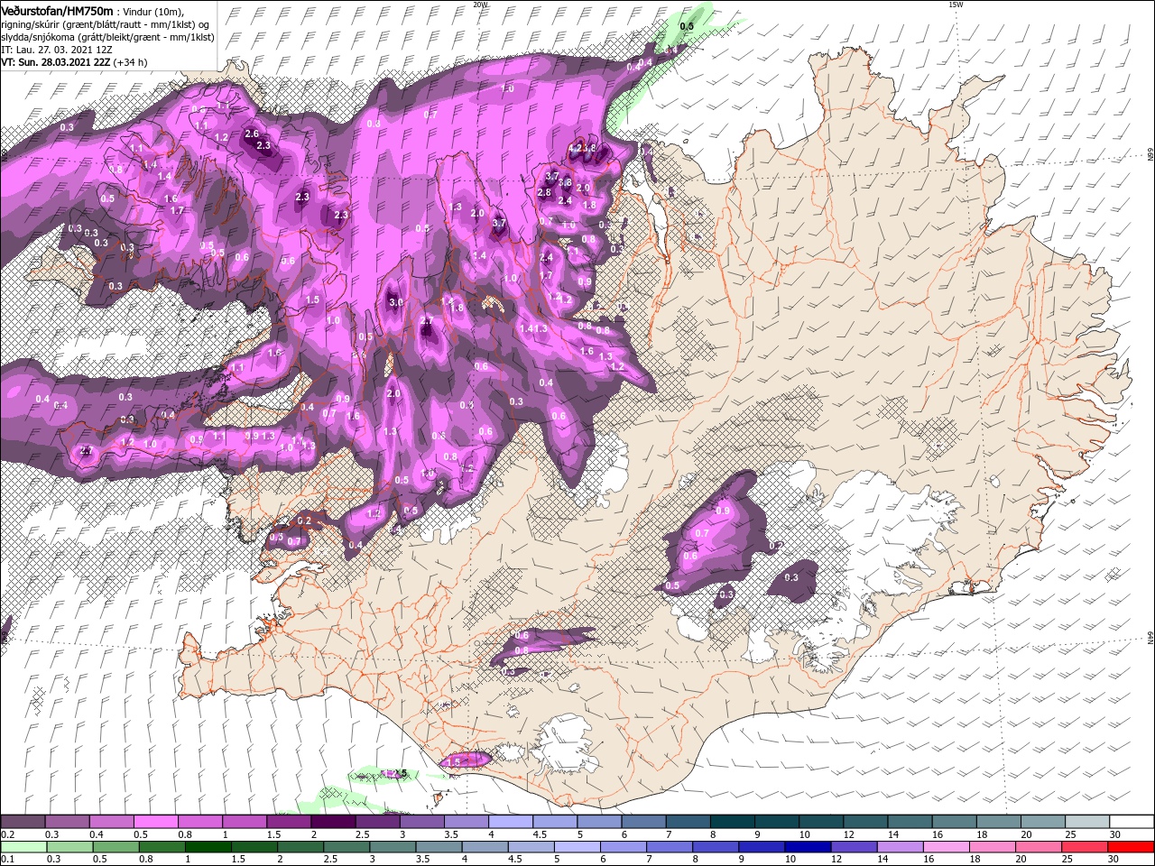This screenshot has width=1155, height=866.
Task: Pick deep blue rain swatch between 10 and 12
Action: [x=808, y=847]
